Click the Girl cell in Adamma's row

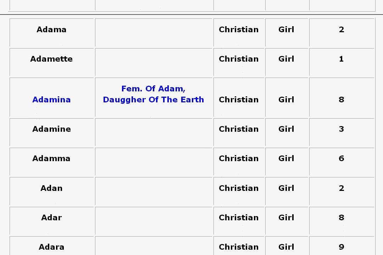[286, 158]
